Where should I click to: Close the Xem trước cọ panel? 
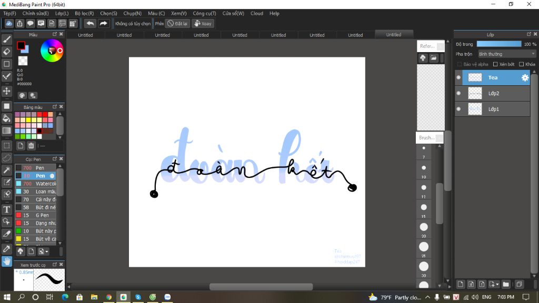tap(61, 265)
